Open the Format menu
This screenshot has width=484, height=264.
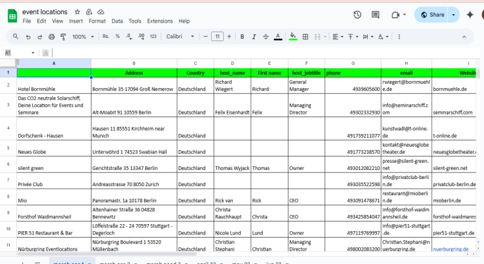(x=97, y=21)
